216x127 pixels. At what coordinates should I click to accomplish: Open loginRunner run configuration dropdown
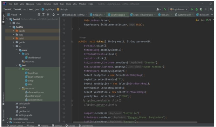coord(179,9)
